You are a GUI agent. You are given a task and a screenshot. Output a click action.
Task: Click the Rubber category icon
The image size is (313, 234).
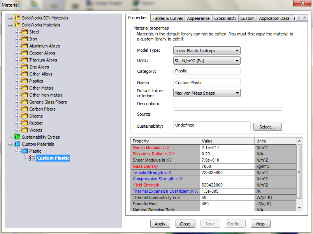tap(25, 123)
